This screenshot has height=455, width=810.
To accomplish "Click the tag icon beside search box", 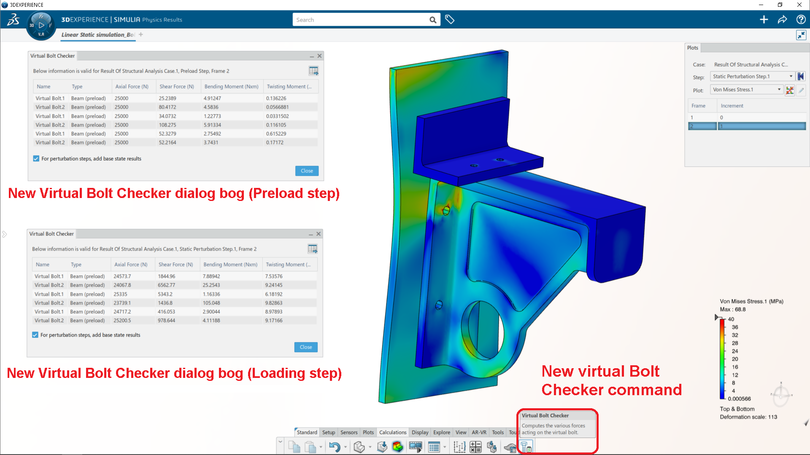I will pyautogui.click(x=450, y=20).
